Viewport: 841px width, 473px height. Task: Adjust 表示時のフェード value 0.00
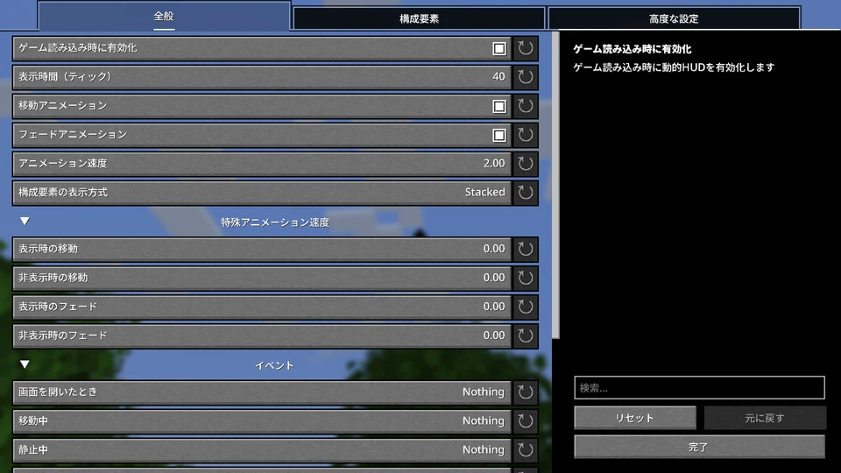tap(494, 307)
